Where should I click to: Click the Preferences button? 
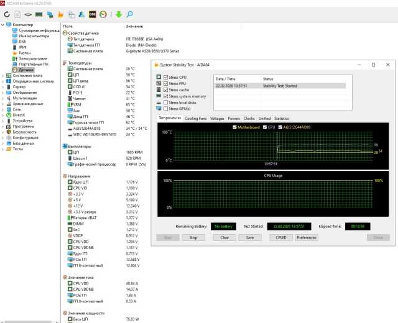click(307, 237)
